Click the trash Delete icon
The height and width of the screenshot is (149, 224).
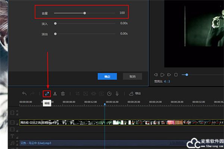click(63, 93)
